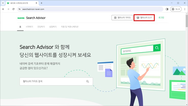Image resolution: width=188 pixels, height=106 pixels.
Task: Open 웹마스터 가이드 button
Action: pyautogui.click(x=122, y=18)
